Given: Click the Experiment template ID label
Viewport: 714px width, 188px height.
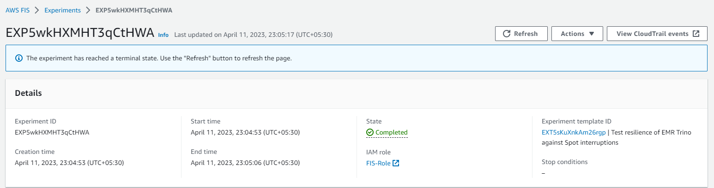Looking at the screenshot, I should 576,121.
